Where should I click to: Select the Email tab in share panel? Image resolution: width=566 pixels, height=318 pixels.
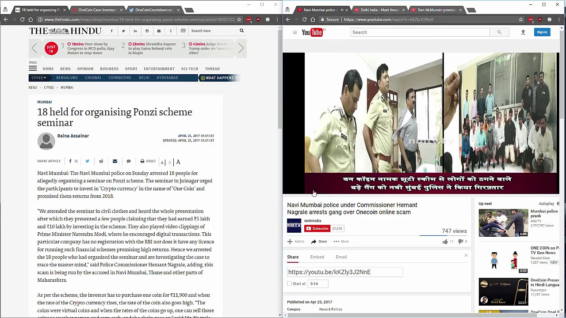click(x=341, y=257)
